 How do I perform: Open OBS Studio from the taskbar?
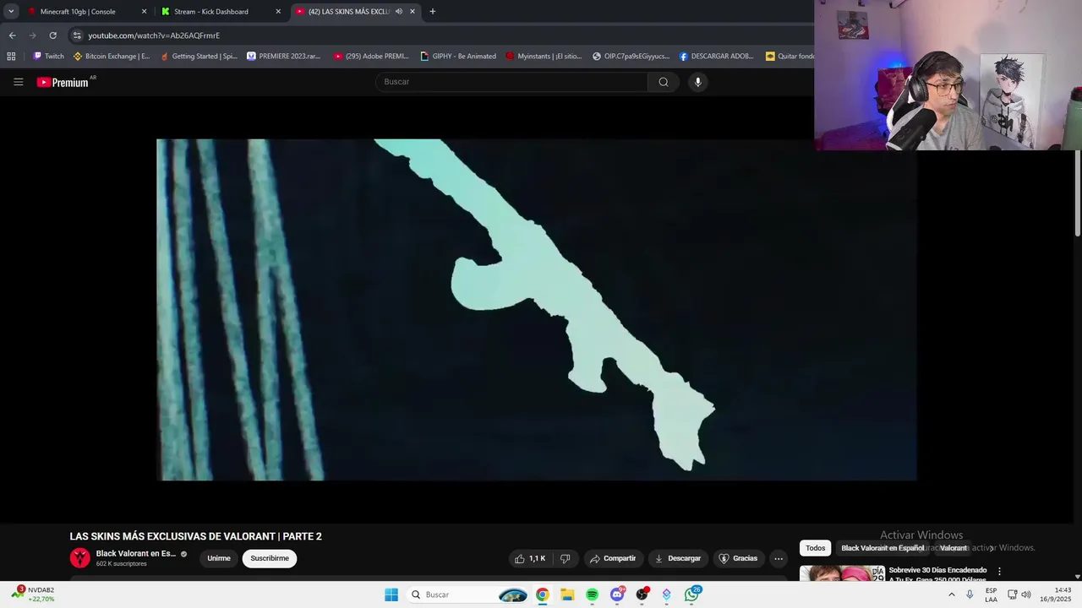(x=642, y=594)
